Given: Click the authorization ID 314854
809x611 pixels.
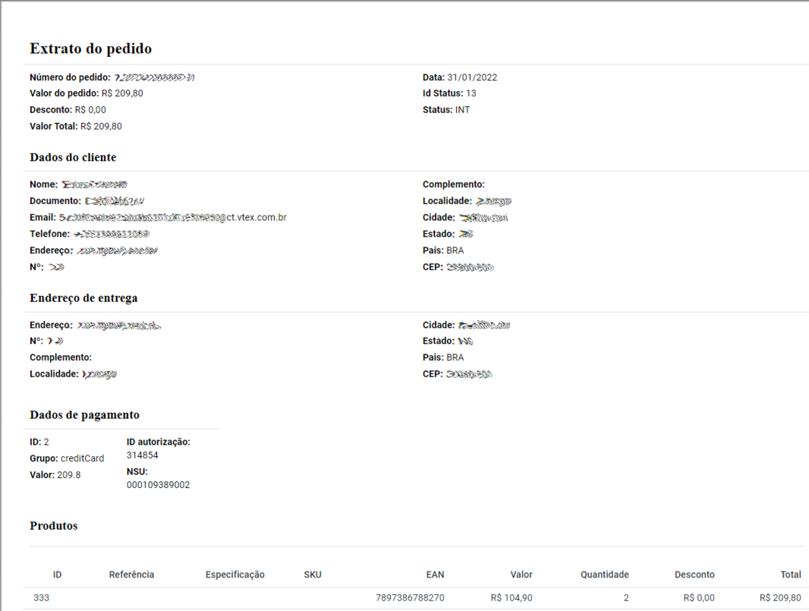Looking at the screenshot, I should (x=143, y=455).
